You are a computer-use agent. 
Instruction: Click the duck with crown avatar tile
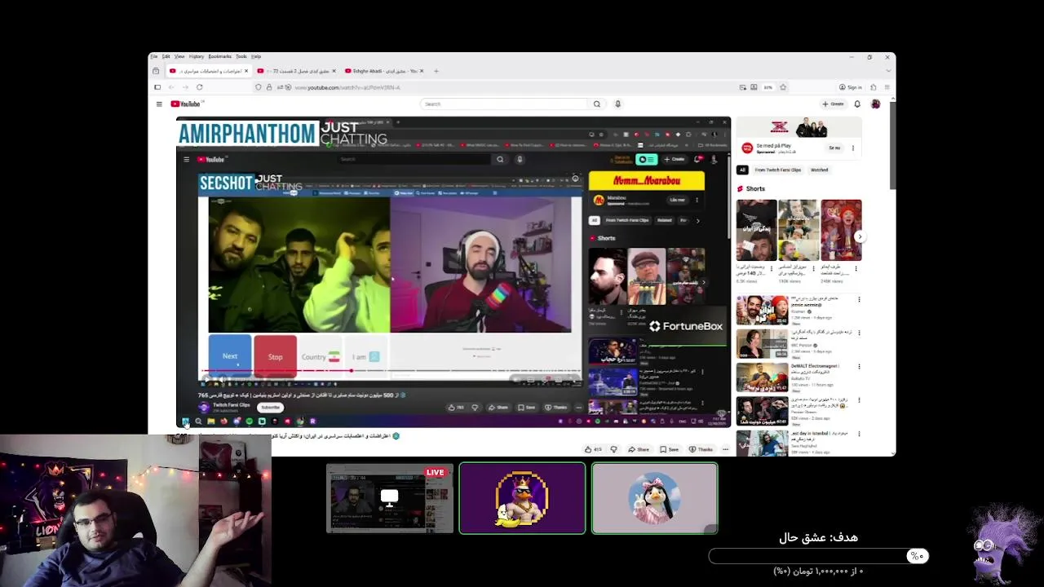pyautogui.click(x=522, y=498)
